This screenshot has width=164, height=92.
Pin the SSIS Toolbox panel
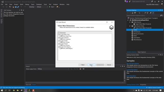tap(22, 10)
